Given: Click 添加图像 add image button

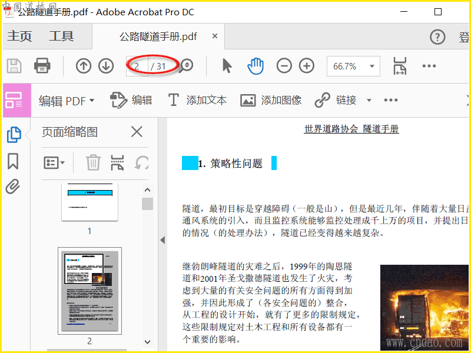Looking at the screenshot, I should pos(271,100).
